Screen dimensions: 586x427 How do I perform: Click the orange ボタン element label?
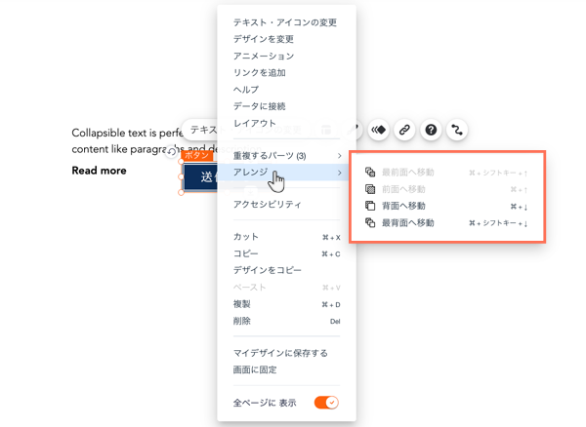(x=196, y=155)
